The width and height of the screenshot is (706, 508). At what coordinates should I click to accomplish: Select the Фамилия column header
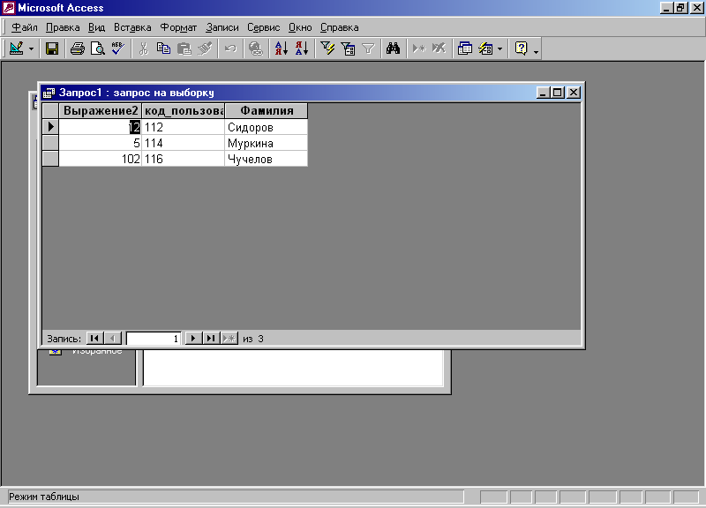267,111
